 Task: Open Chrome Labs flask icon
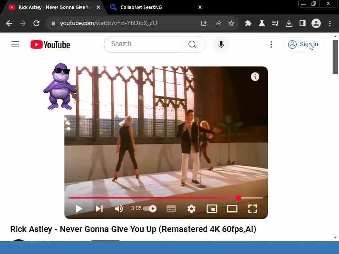[262, 23]
